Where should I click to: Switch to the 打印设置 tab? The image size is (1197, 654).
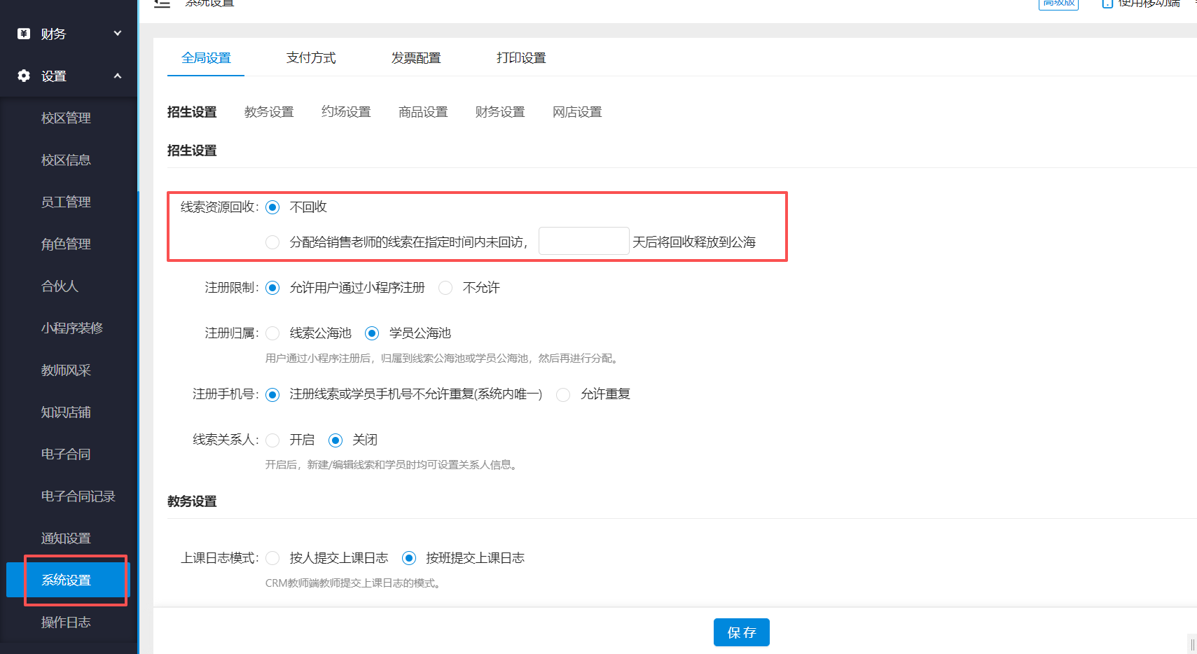tap(520, 58)
